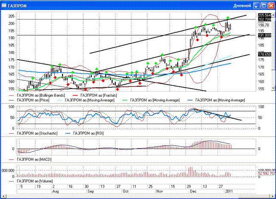This screenshot has width=276, height=199.
Task: Click the horizontal scrollbar left arrow
Action: click(3, 196)
